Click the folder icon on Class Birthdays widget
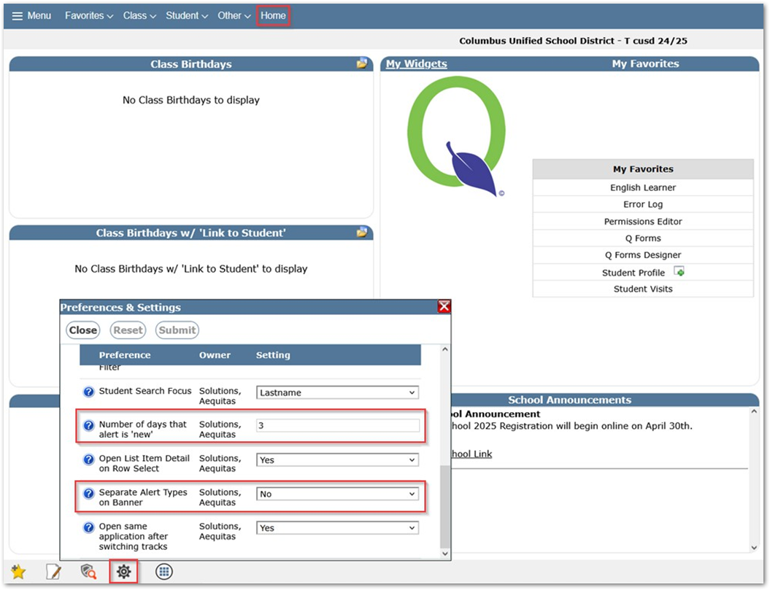Viewport: 770px width, 590px height. (362, 63)
